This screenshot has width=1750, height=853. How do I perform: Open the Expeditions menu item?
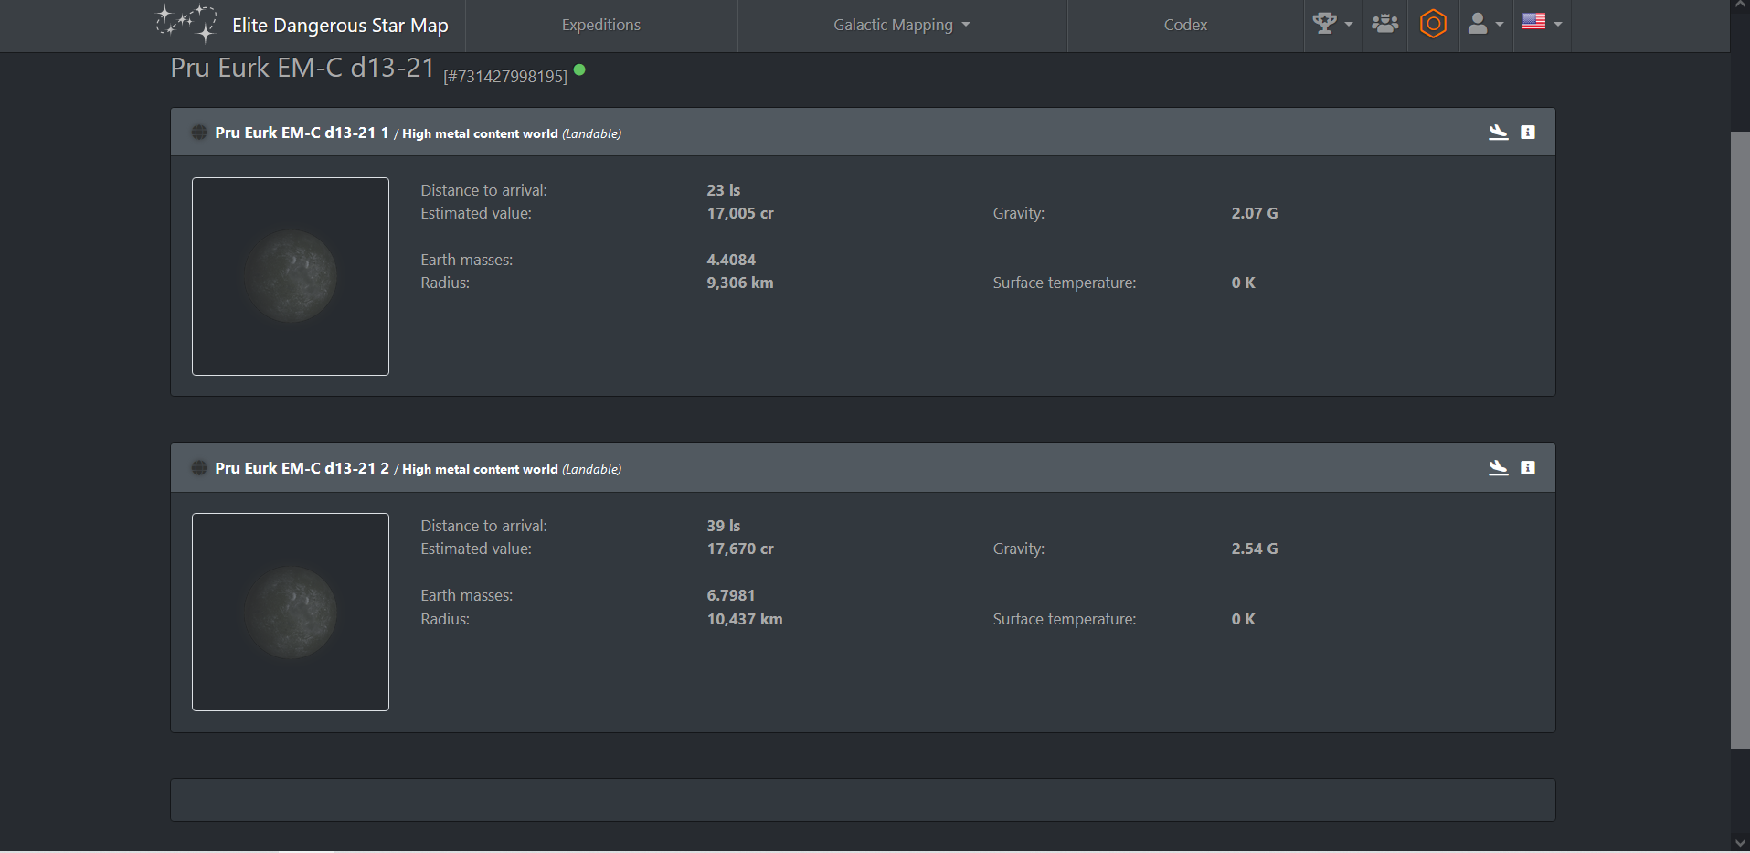(x=601, y=25)
